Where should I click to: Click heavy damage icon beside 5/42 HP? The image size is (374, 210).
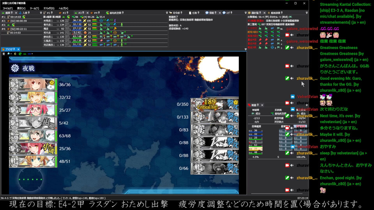pyautogui.click(x=85, y=33)
